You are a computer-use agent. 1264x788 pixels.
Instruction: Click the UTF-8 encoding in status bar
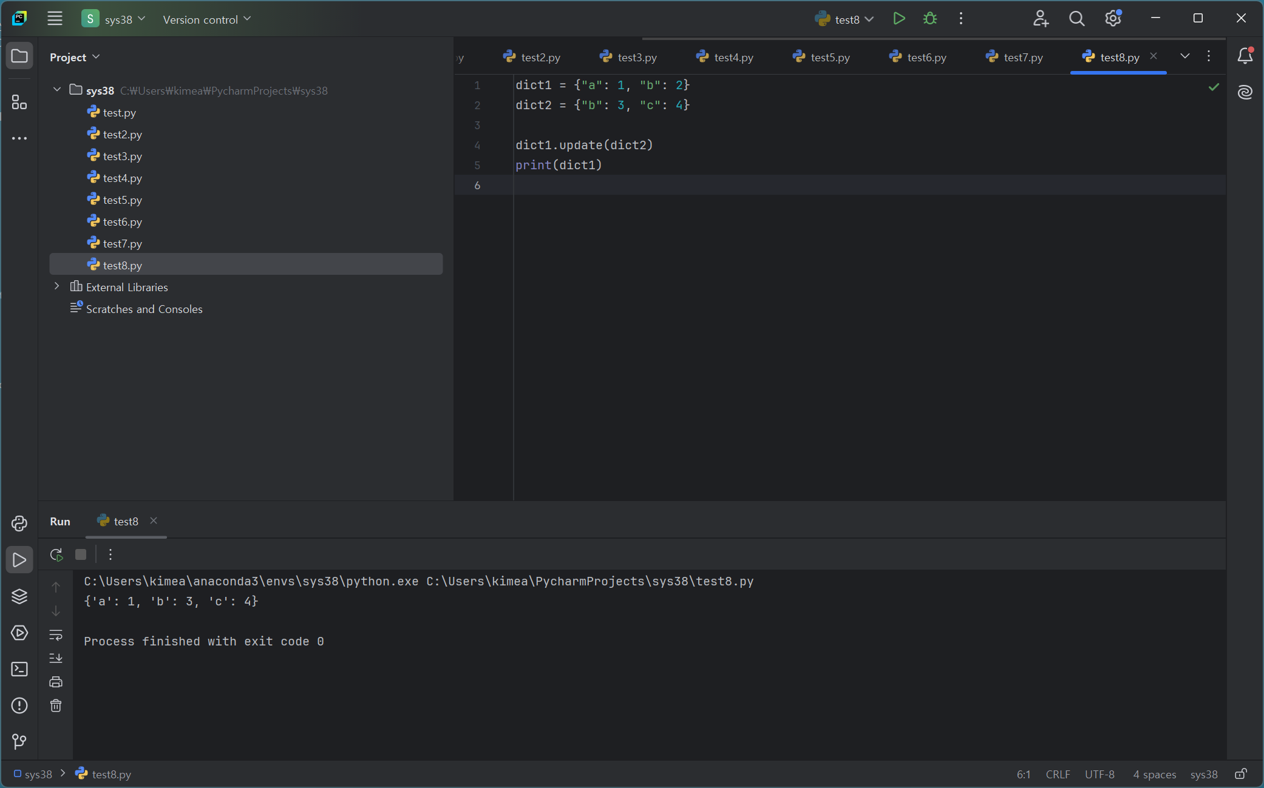click(1099, 774)
